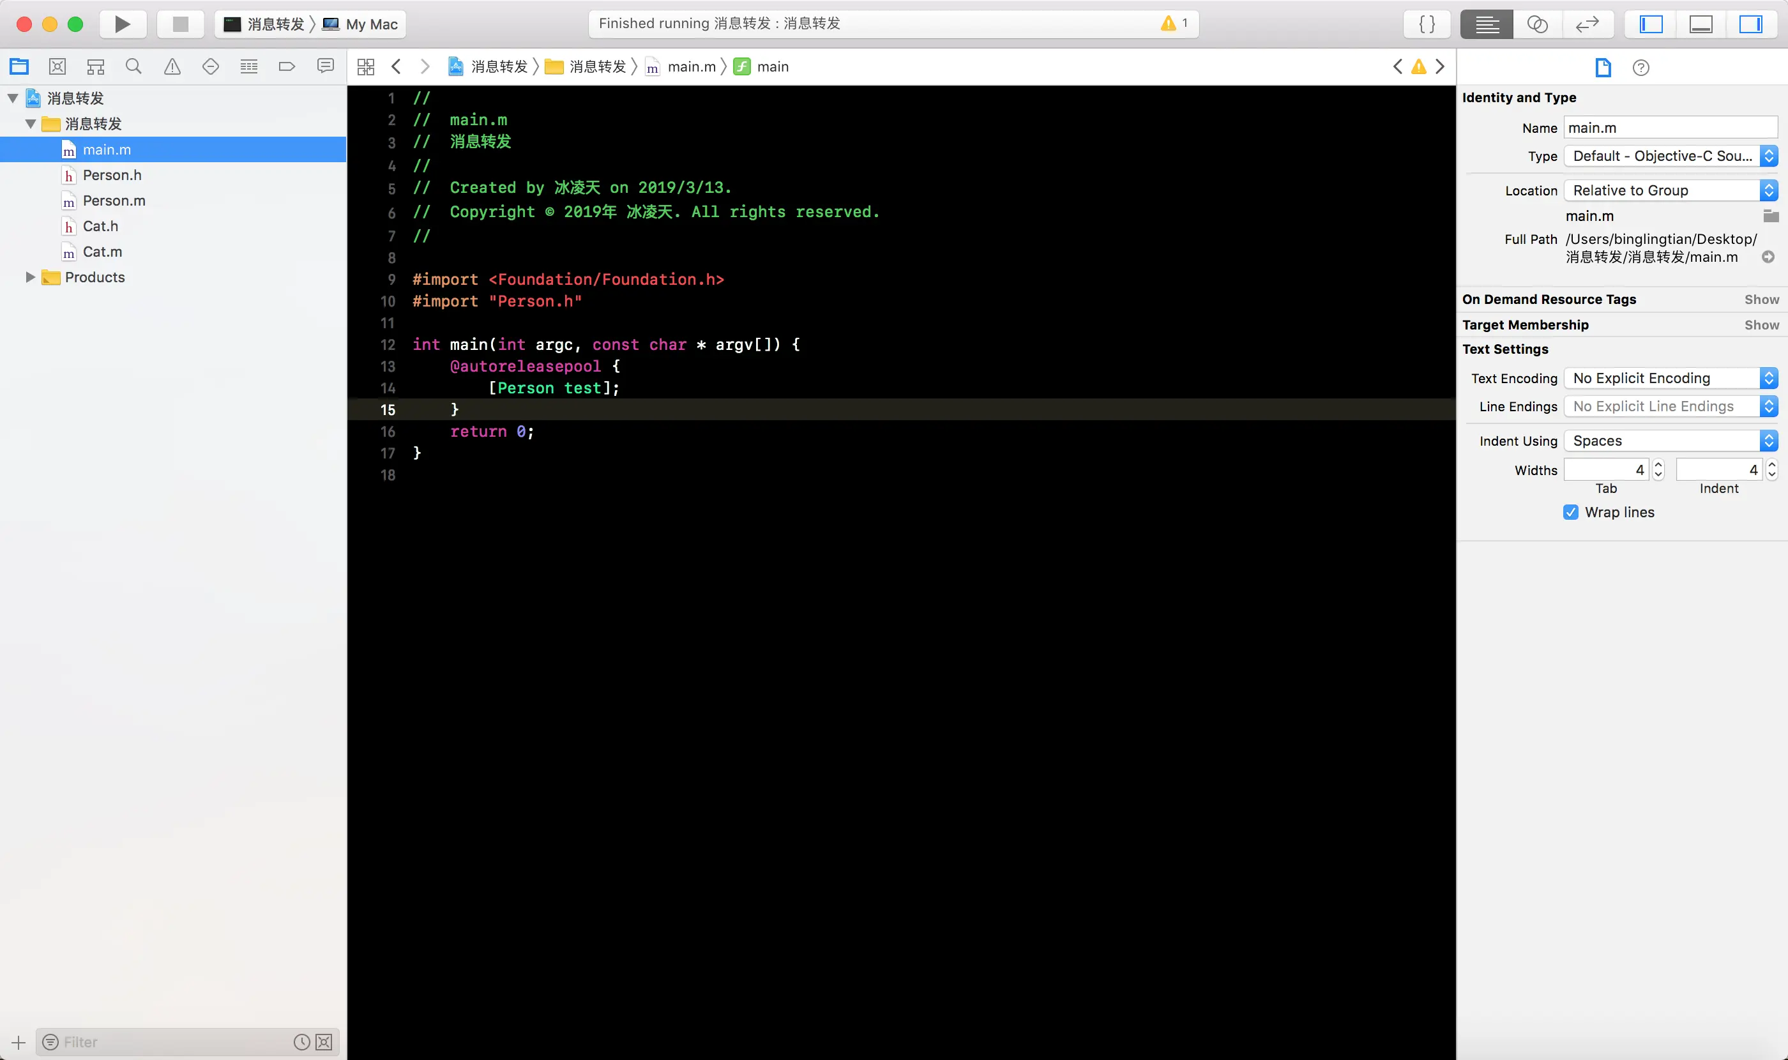Open the Find navigator magnifier icon
Viewport: 1788px width, 1060px height.
[133, 67]
